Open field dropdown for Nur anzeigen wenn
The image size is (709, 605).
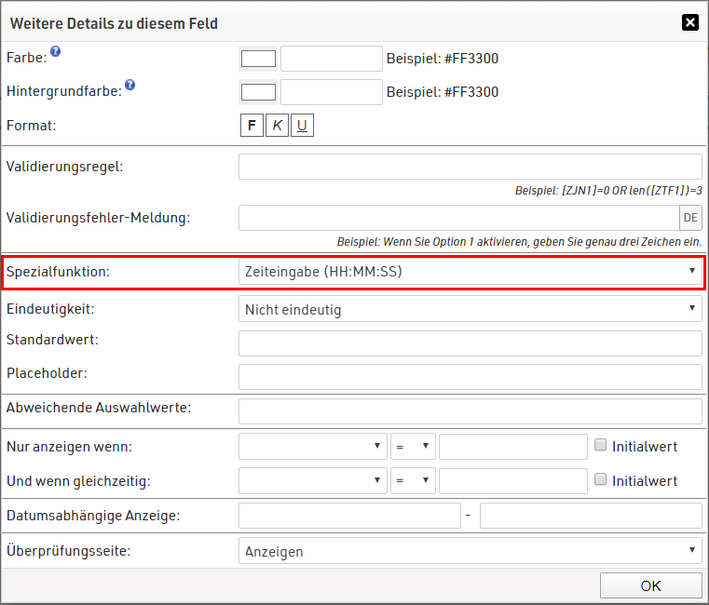tap(313, 446)
